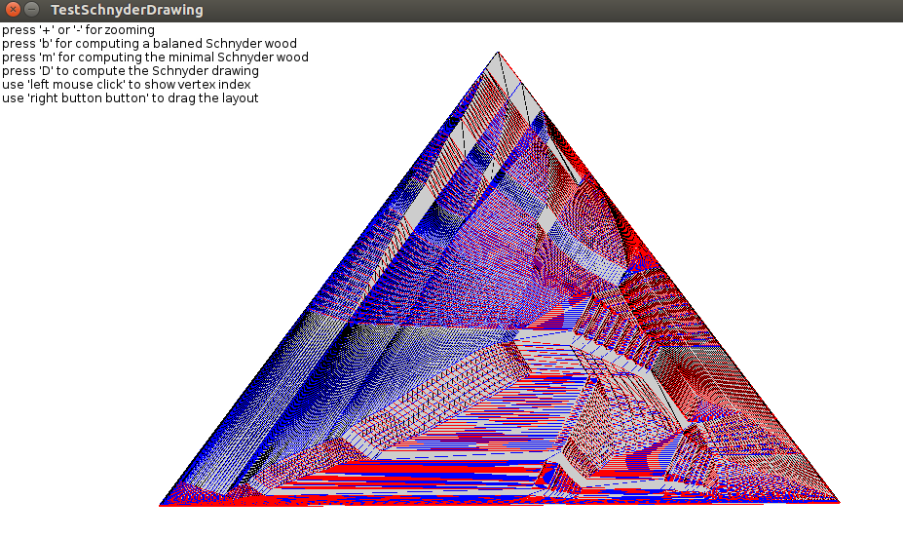
Task: Click the 'for zooming' instruction line
Action: point(78,30)
